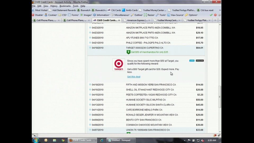This screenshot has height=143, width=254.
Task: Open the Edit menu
Action: point(39,6)
